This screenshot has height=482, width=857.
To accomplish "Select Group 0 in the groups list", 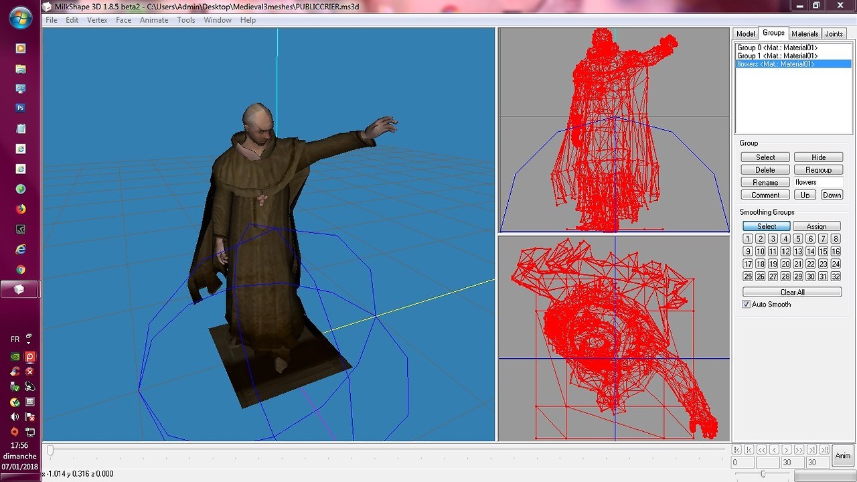I will coord(777,48).
